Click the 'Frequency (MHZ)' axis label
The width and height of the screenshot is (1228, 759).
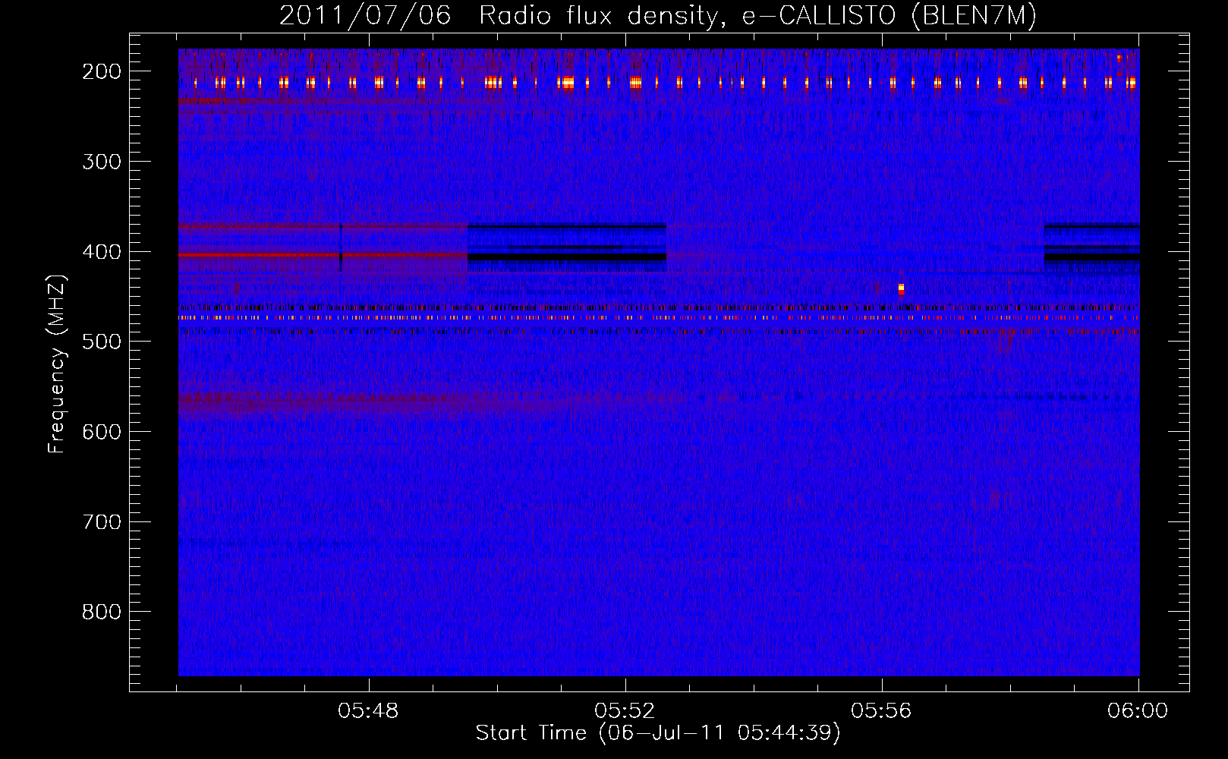(x=57, y=364)
